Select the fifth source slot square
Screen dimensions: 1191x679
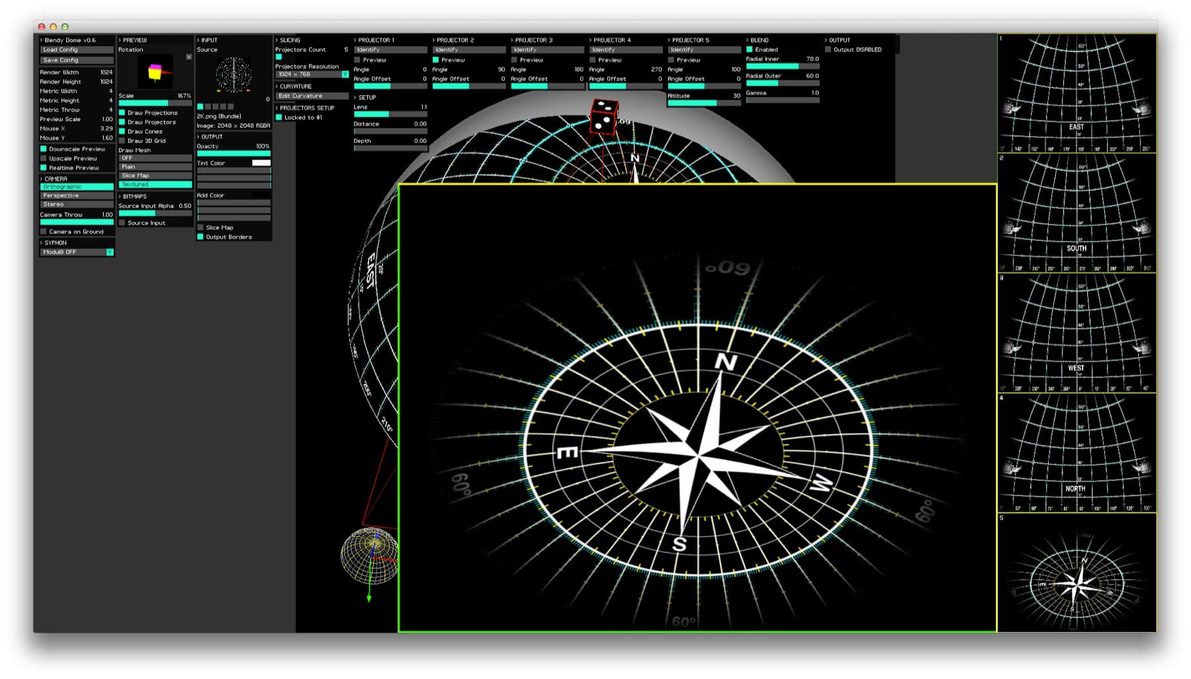pyautogui.click(x=230, y=107)
